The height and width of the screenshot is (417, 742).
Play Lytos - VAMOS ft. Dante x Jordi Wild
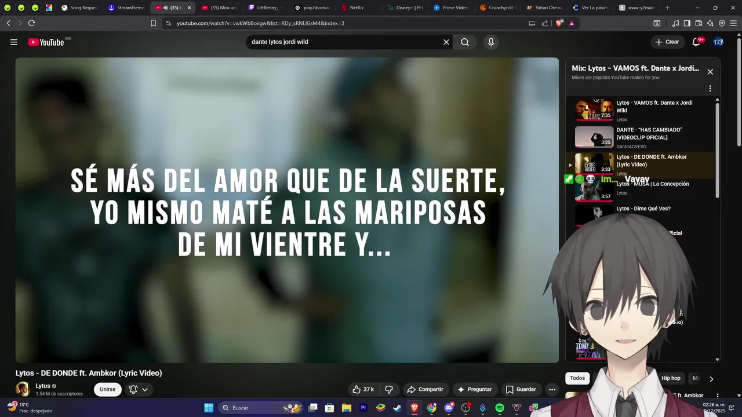(x=641, y=110)
